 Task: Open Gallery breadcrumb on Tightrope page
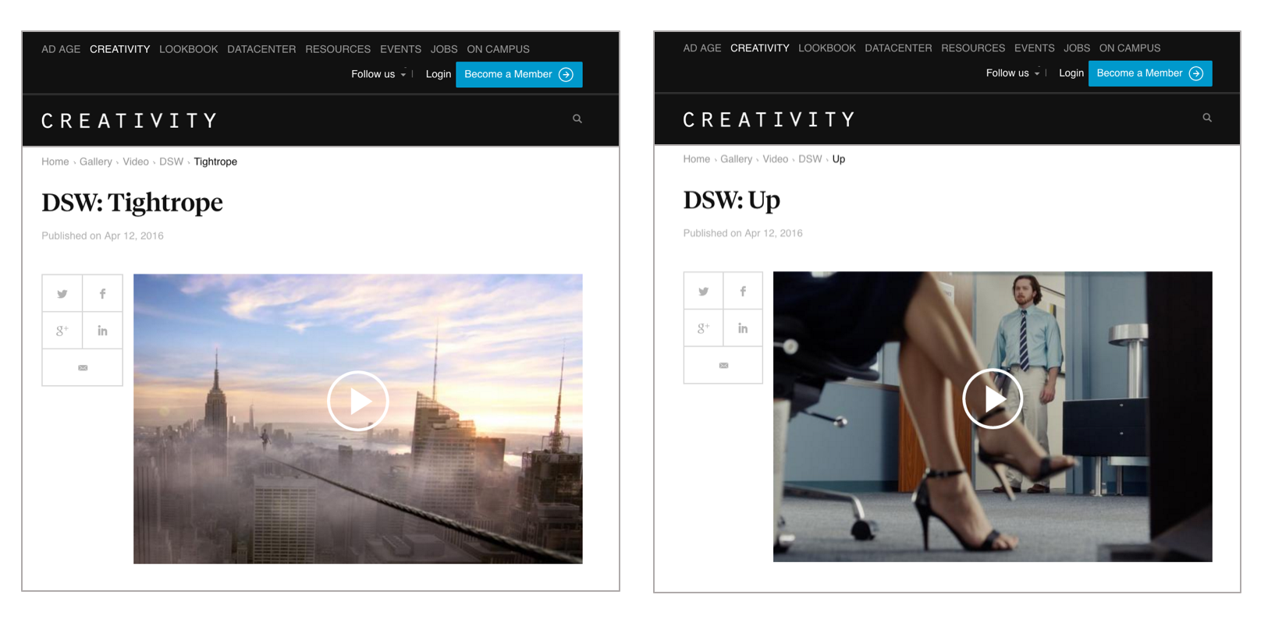pyautogui.click(x=96, y=161)
